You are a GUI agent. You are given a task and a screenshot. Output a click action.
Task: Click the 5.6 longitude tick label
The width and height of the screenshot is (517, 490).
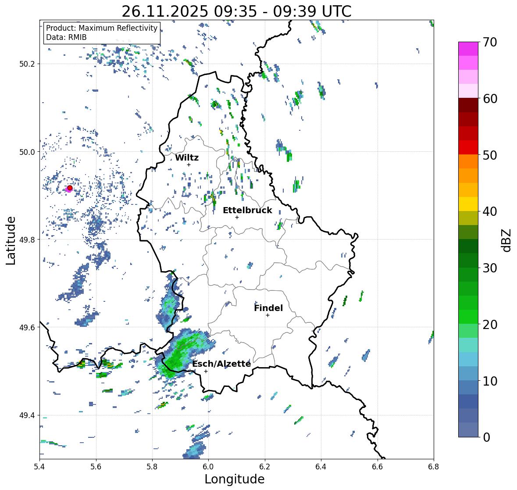(x=96, y=467)
